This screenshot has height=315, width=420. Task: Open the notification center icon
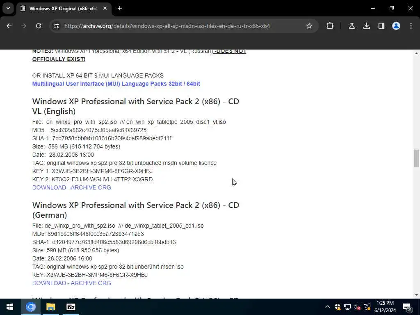tap(407, 307)
